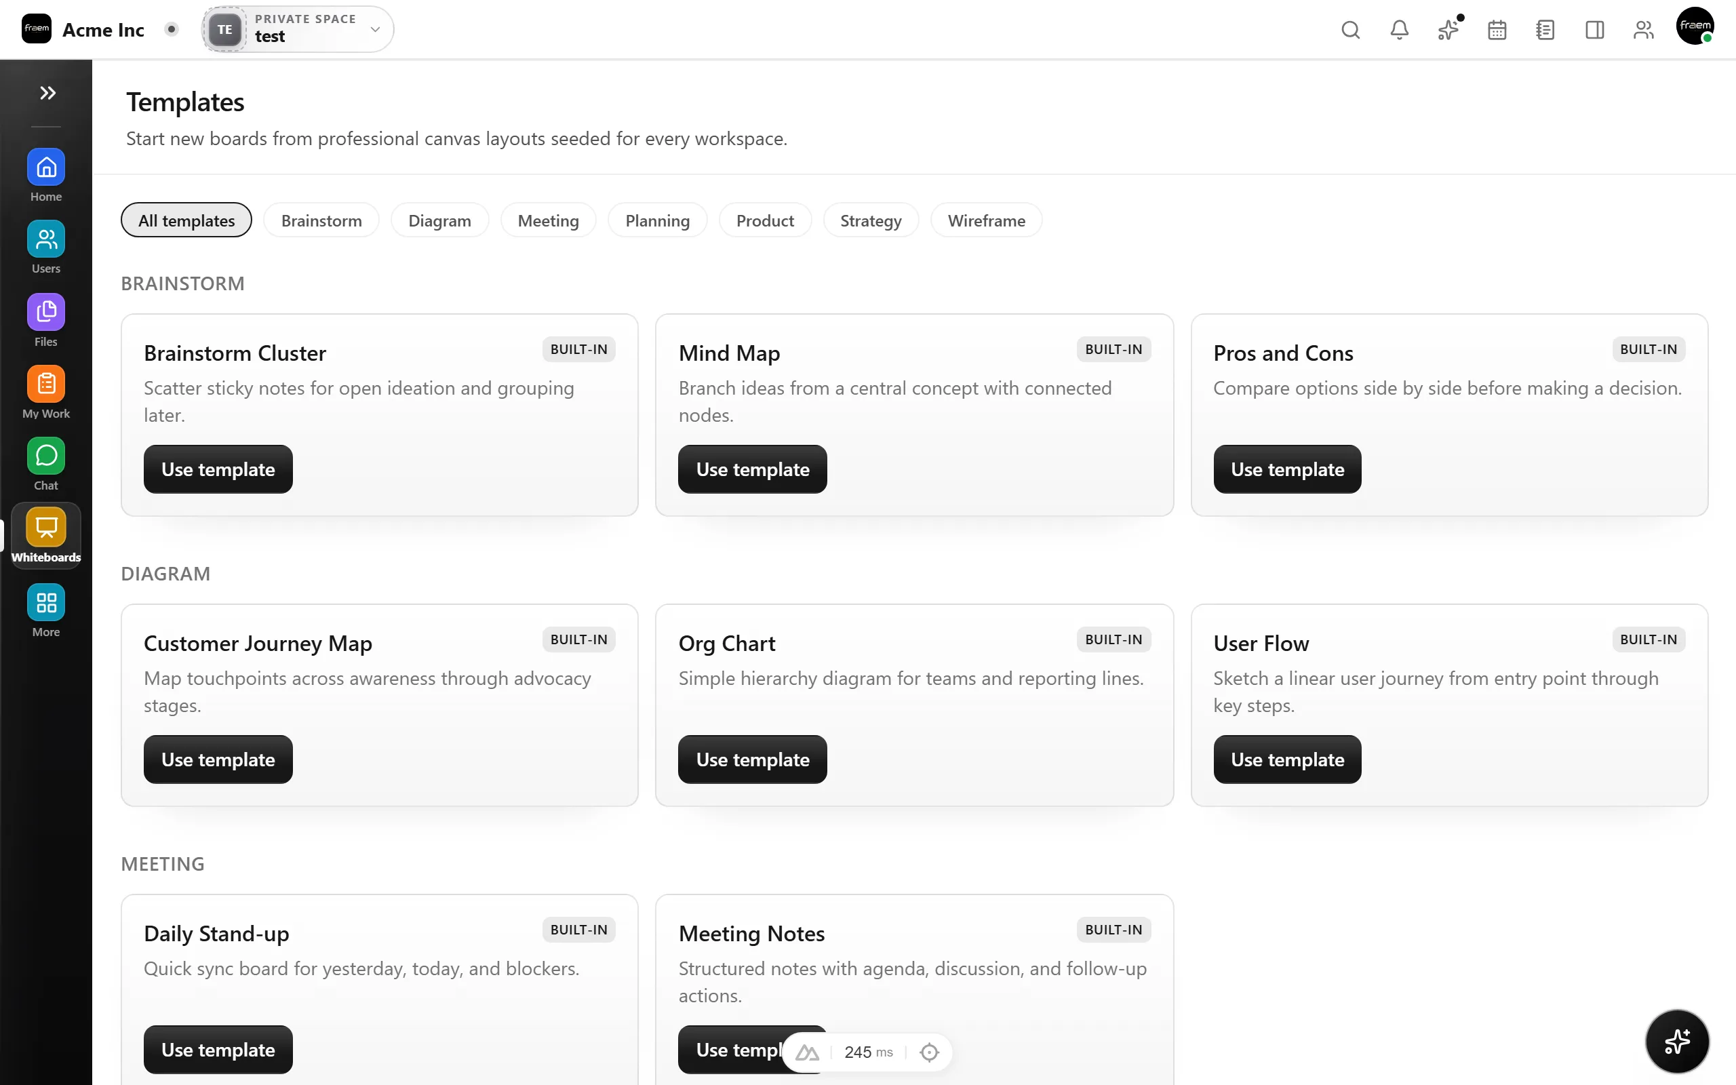
Task: Use the Brainstorm Cluster template
Action: [x=218, y=469]
